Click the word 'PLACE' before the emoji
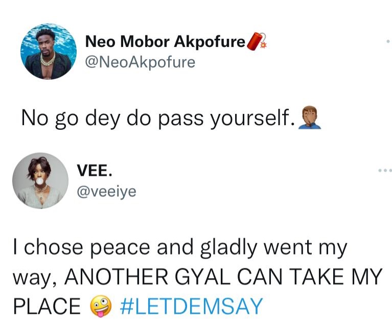The height and width of the screenshot is (322, 392). (47, 306)
